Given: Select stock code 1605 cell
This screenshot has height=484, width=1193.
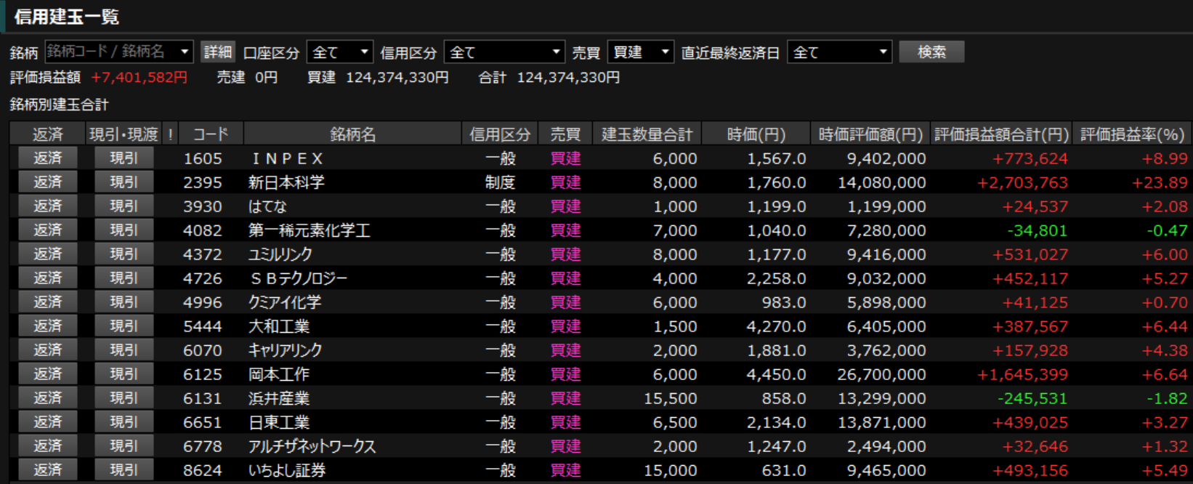Looking at the screenshot, I should coord(203,158).
